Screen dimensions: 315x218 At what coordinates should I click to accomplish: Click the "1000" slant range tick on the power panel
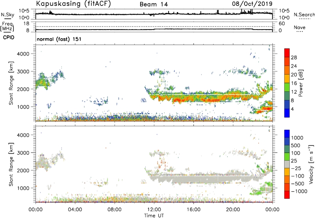[23, 107]
